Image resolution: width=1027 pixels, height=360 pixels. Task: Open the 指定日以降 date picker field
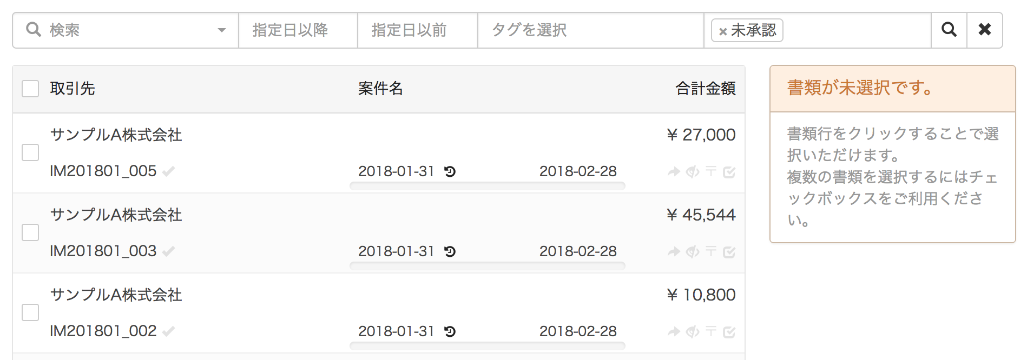pos(298,30)
